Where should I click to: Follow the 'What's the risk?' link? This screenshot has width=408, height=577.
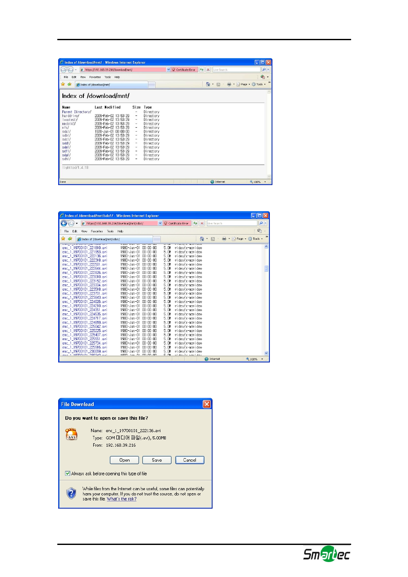point(121,499)
